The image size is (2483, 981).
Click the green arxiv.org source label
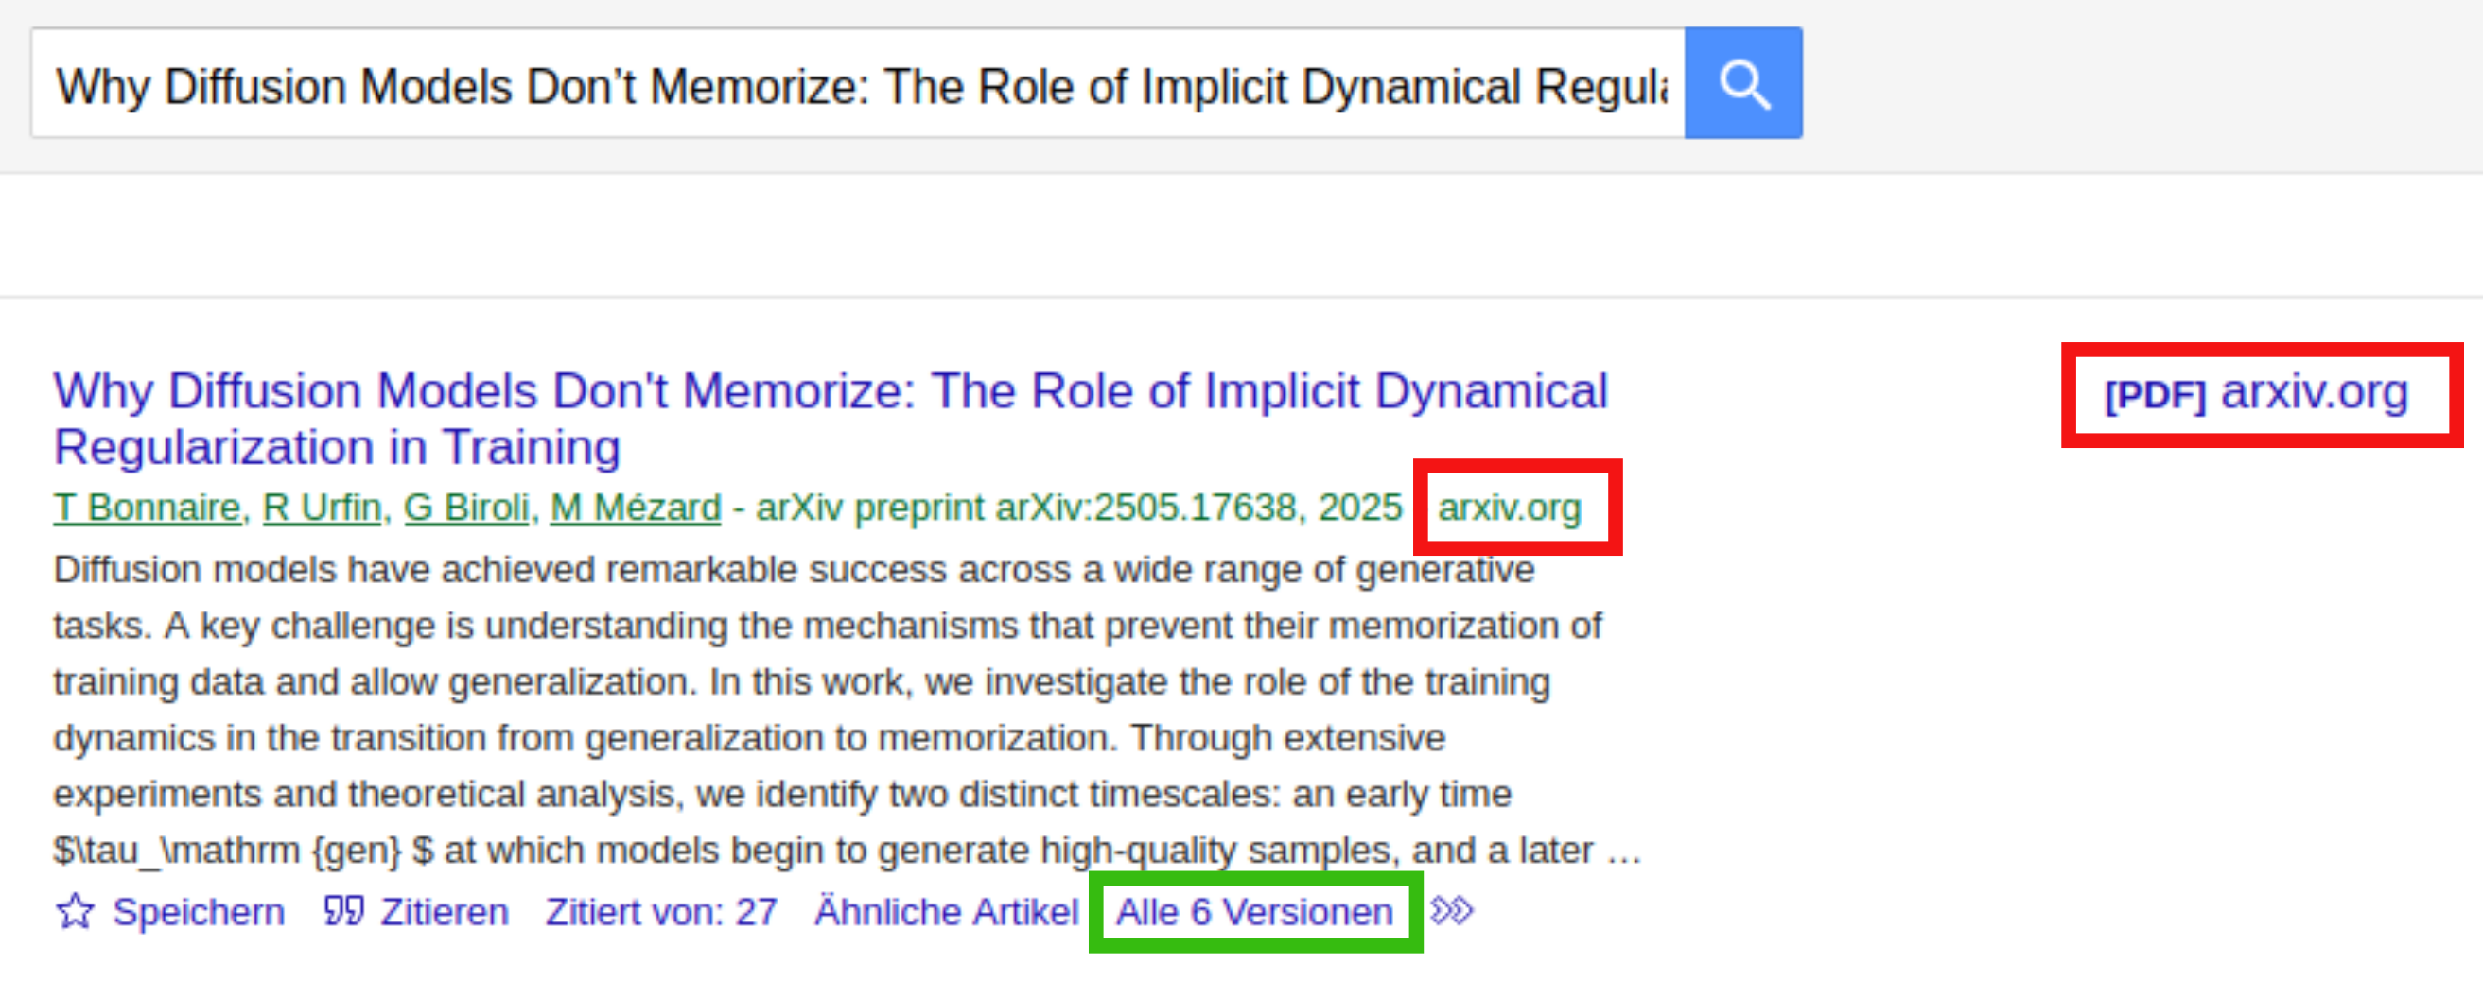click(x=1510, y=508)
